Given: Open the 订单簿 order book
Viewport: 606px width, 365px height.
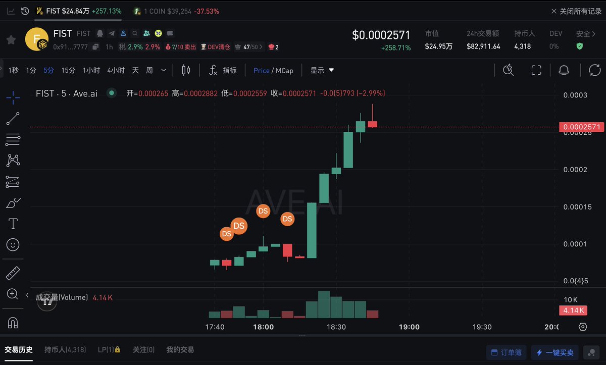Looking at the screenshot, I should (506, 352).
